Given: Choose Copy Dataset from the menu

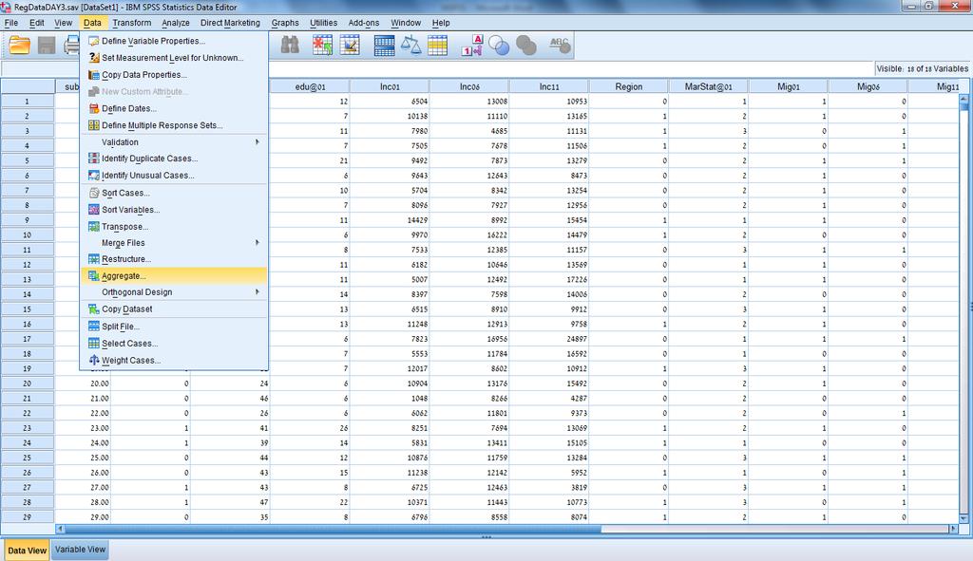Looking at the screenshot, I should (x=174, y=309).
